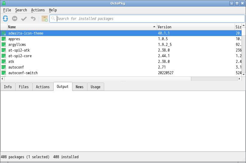This screenshot has width=246, height=163.
Task: Click the package icon beside autoconf
Action: [4, 67]
